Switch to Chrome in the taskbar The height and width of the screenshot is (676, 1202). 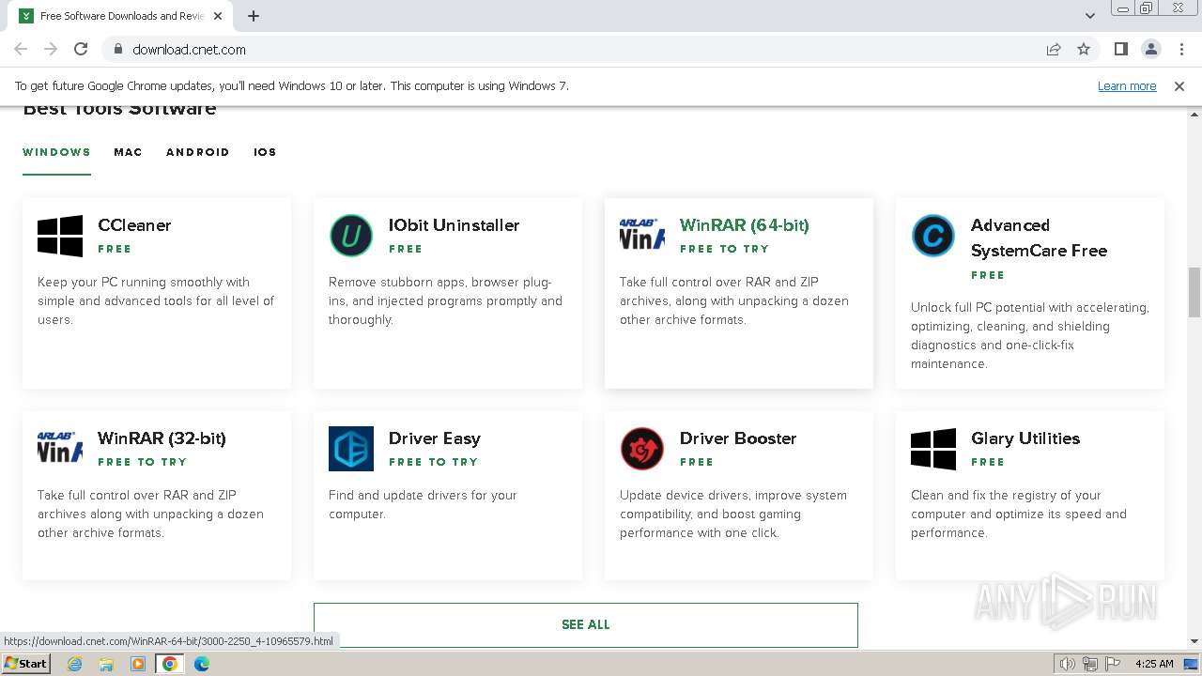click(170, 664)
